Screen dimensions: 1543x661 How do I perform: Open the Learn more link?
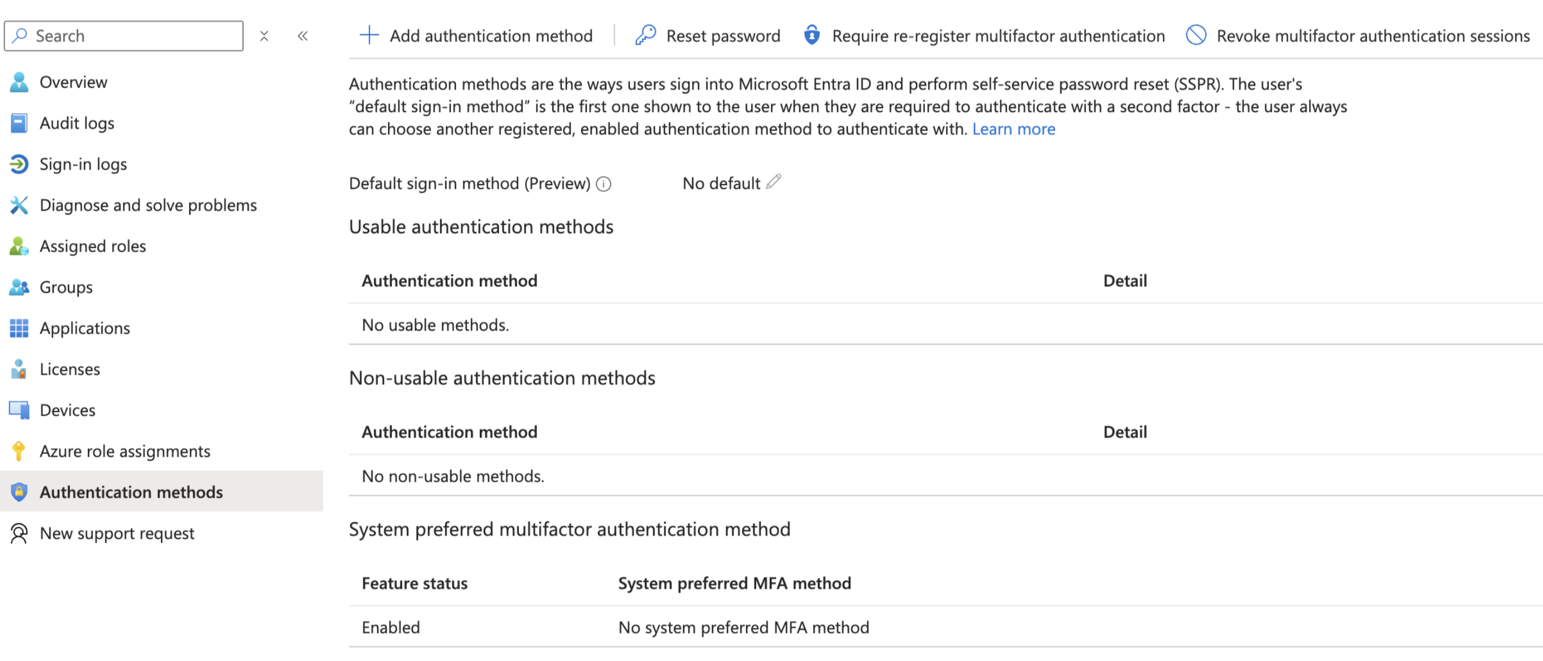point(1014,128)
